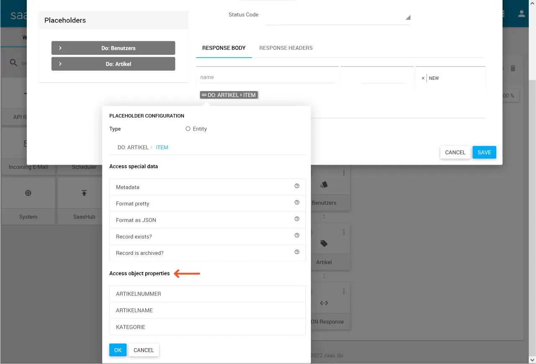Click the trash delete icon
Image resolution: width=536 pixels, height=364 pixels.
[x=513, y=68]
